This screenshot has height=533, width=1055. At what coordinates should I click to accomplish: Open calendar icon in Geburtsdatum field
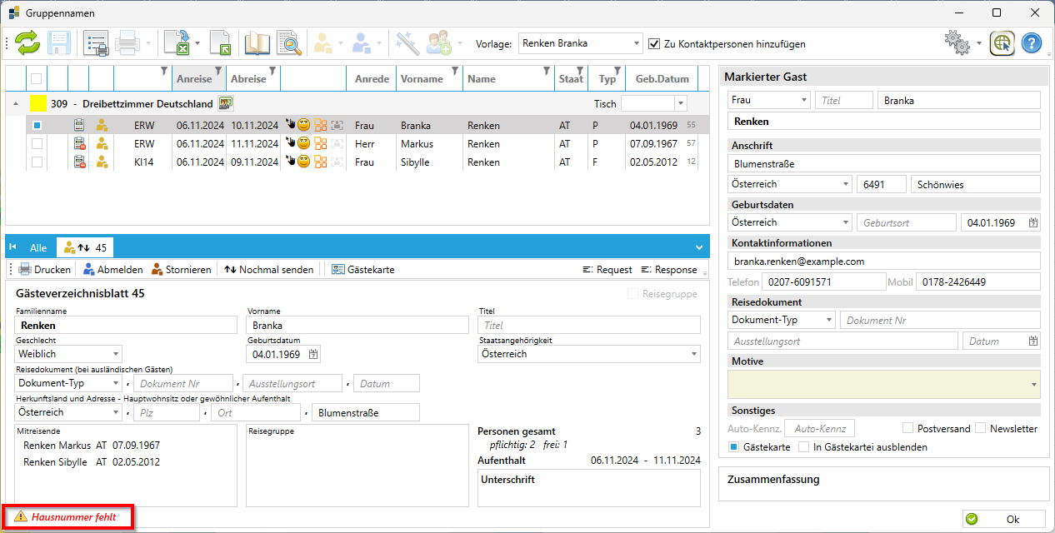pyautogui.click(x=313, y=354)
